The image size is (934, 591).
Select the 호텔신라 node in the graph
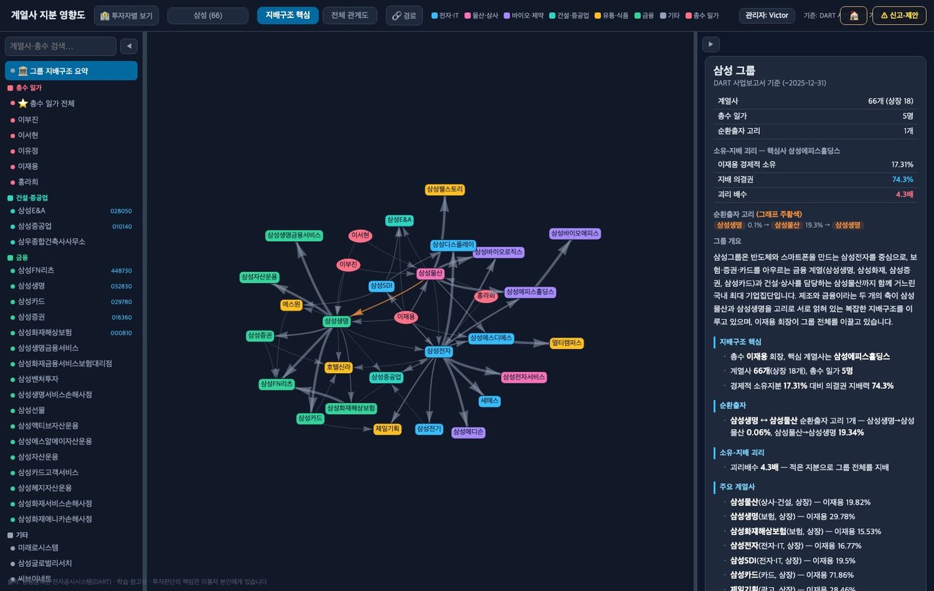[x=338, y=367]
